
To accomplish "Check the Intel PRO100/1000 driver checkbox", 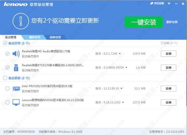I will point(7,89).
